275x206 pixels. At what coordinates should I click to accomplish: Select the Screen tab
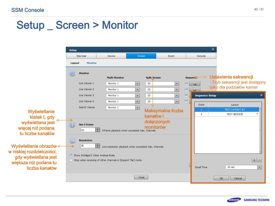141,56
